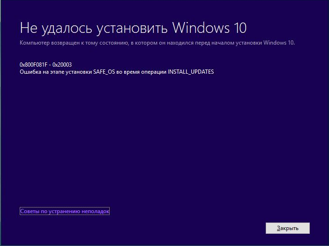329x246 pixels.
Task: Click the line 'Ошибка на этапе установки SAFE_OS'
Action: point(67,72)
